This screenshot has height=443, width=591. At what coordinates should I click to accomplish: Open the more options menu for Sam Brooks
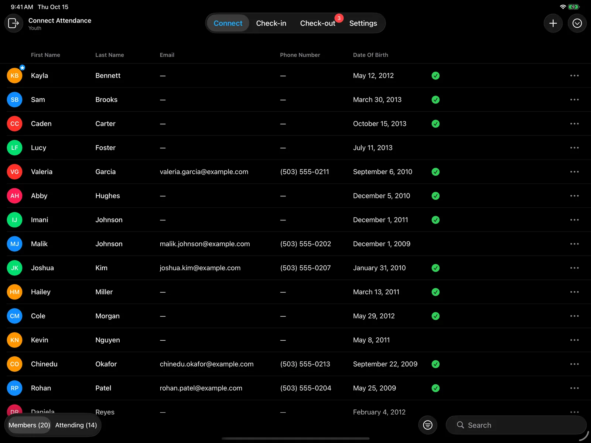pyautogui.click(x=574, y=100)
